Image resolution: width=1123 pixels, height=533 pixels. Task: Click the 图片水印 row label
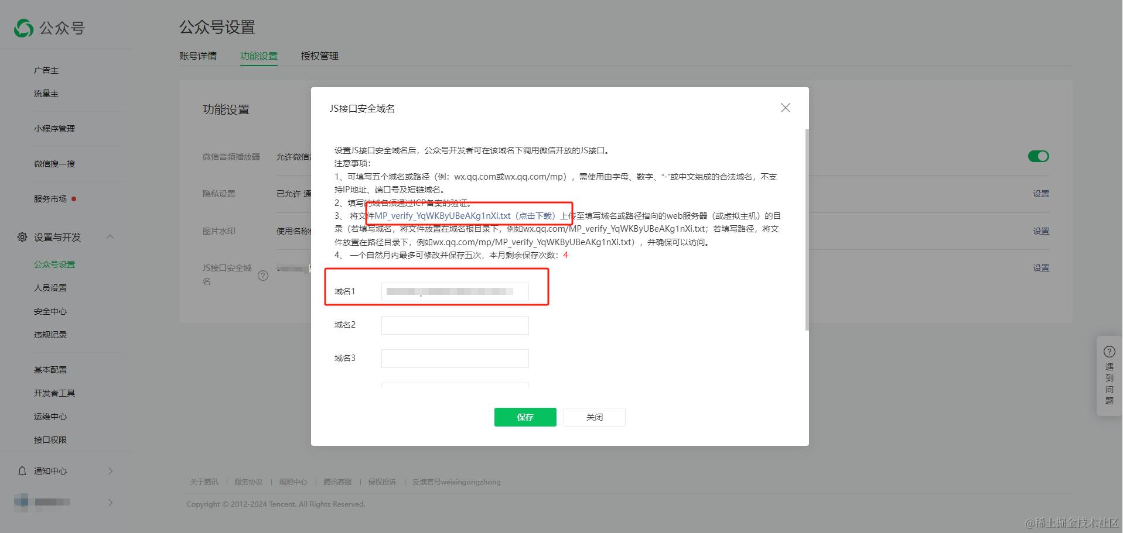(219, 231)
